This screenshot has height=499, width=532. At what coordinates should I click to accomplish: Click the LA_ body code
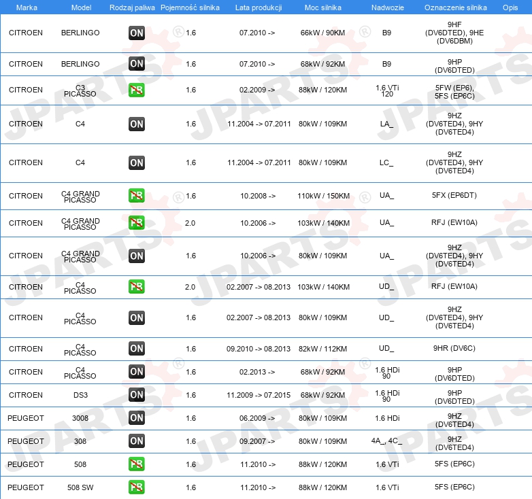pyautogui.click(x=387, y=124)
